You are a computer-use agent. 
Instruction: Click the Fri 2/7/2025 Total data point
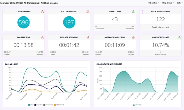[57, 71]
